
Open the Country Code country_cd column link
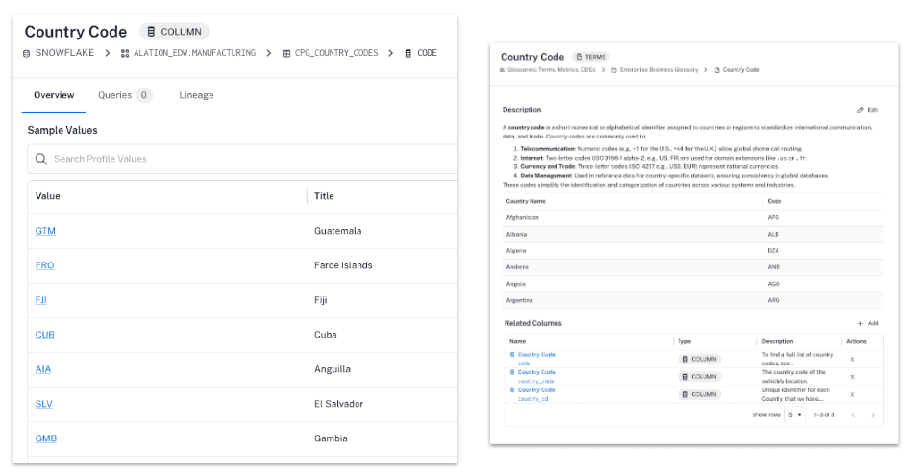tap(536, 390)
